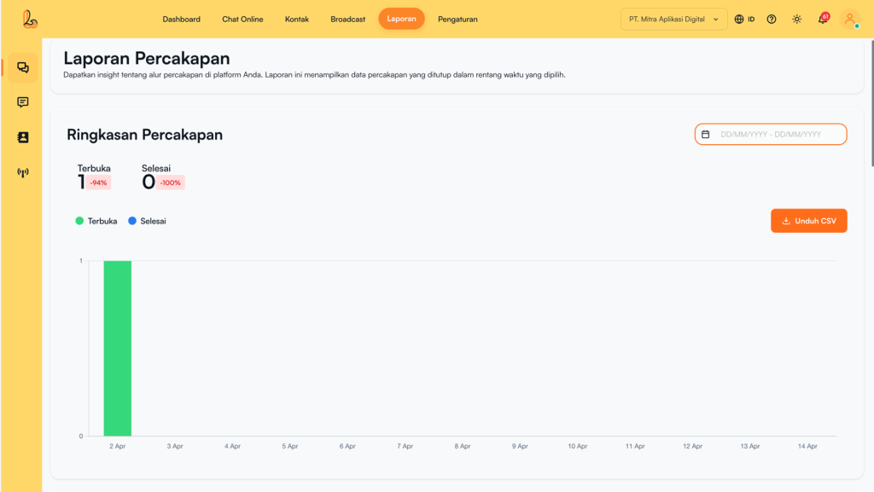This screenshot has width=874, height=492.
Task: Open the conversations icon in the sidebar
Action: (23, 67)
